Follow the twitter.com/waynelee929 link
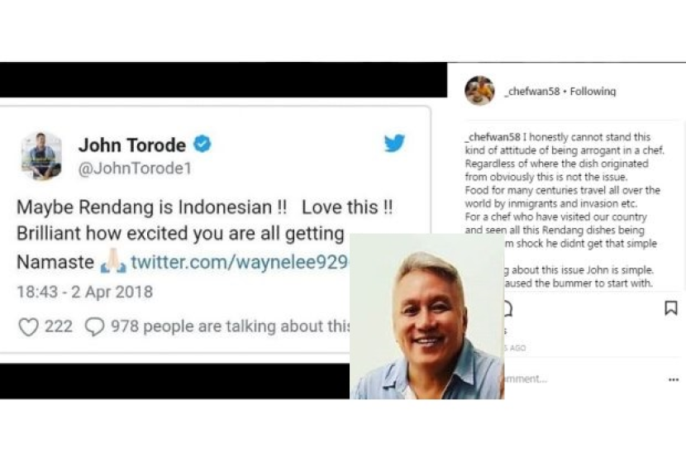 tap(240, 262)
